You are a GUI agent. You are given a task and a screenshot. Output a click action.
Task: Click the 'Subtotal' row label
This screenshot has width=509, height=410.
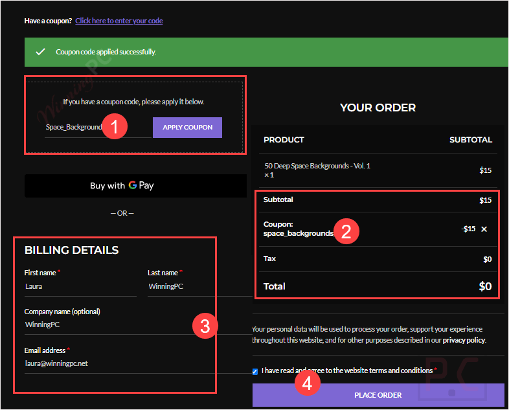coord(278,199)
